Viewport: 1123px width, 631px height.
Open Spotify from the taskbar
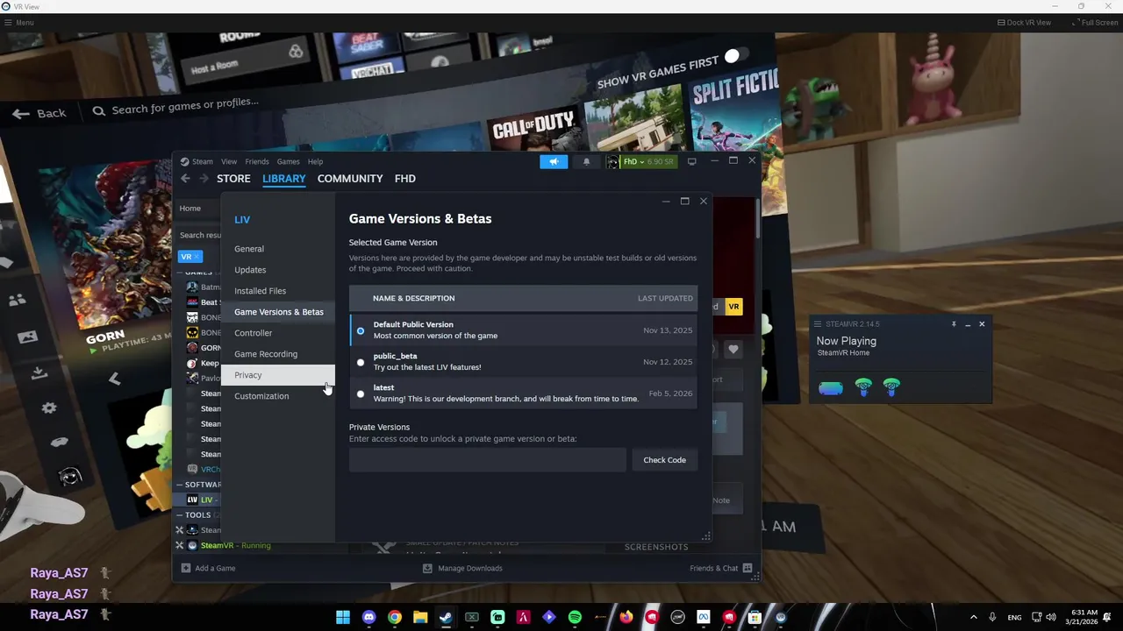[575, 617]
